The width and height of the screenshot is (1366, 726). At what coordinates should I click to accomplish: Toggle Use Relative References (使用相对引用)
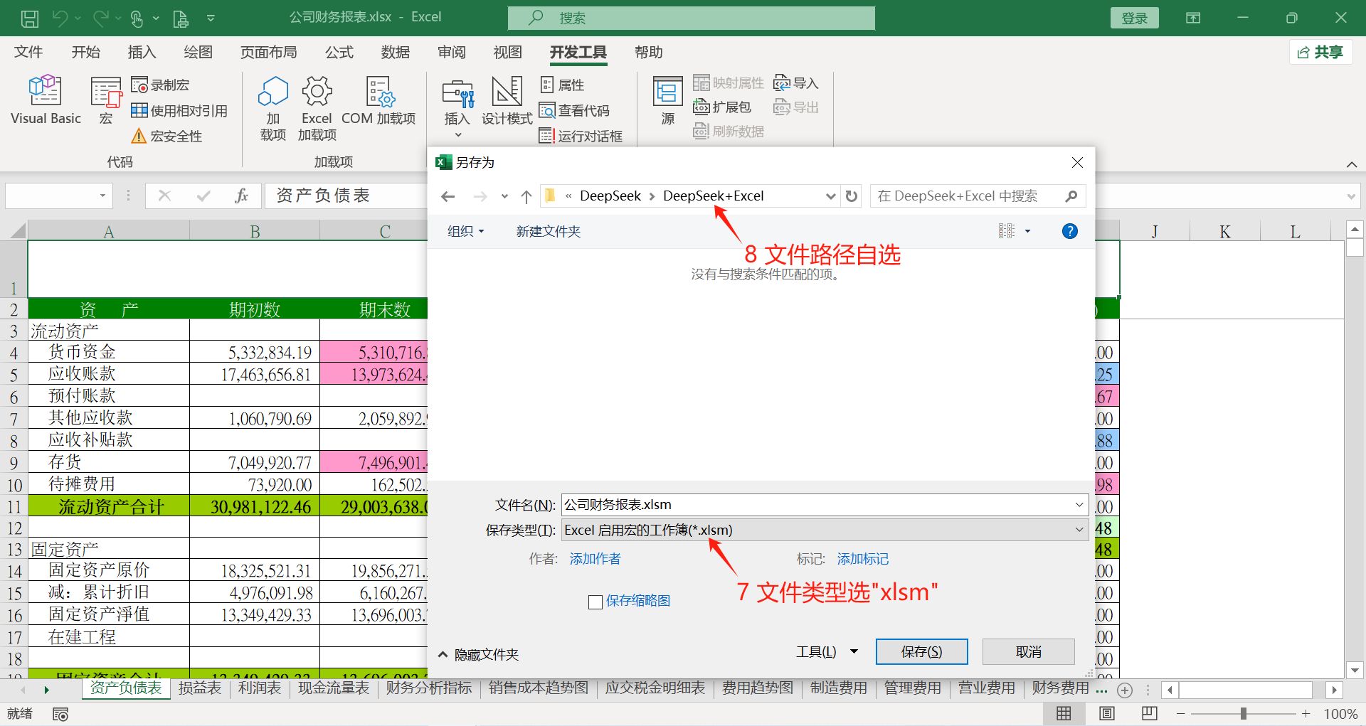coord(179,110)
